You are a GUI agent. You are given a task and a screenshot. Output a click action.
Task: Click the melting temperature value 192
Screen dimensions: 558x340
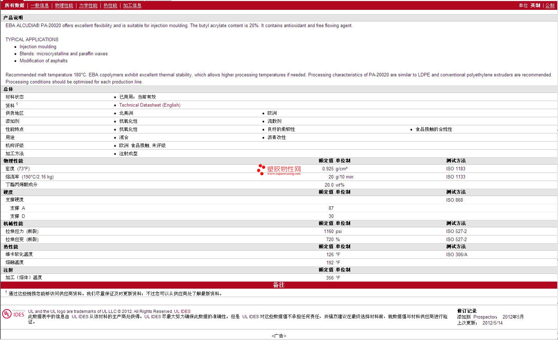tap(330, 263)
